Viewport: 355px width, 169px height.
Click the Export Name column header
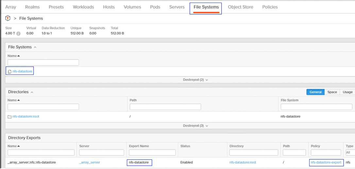139,146
